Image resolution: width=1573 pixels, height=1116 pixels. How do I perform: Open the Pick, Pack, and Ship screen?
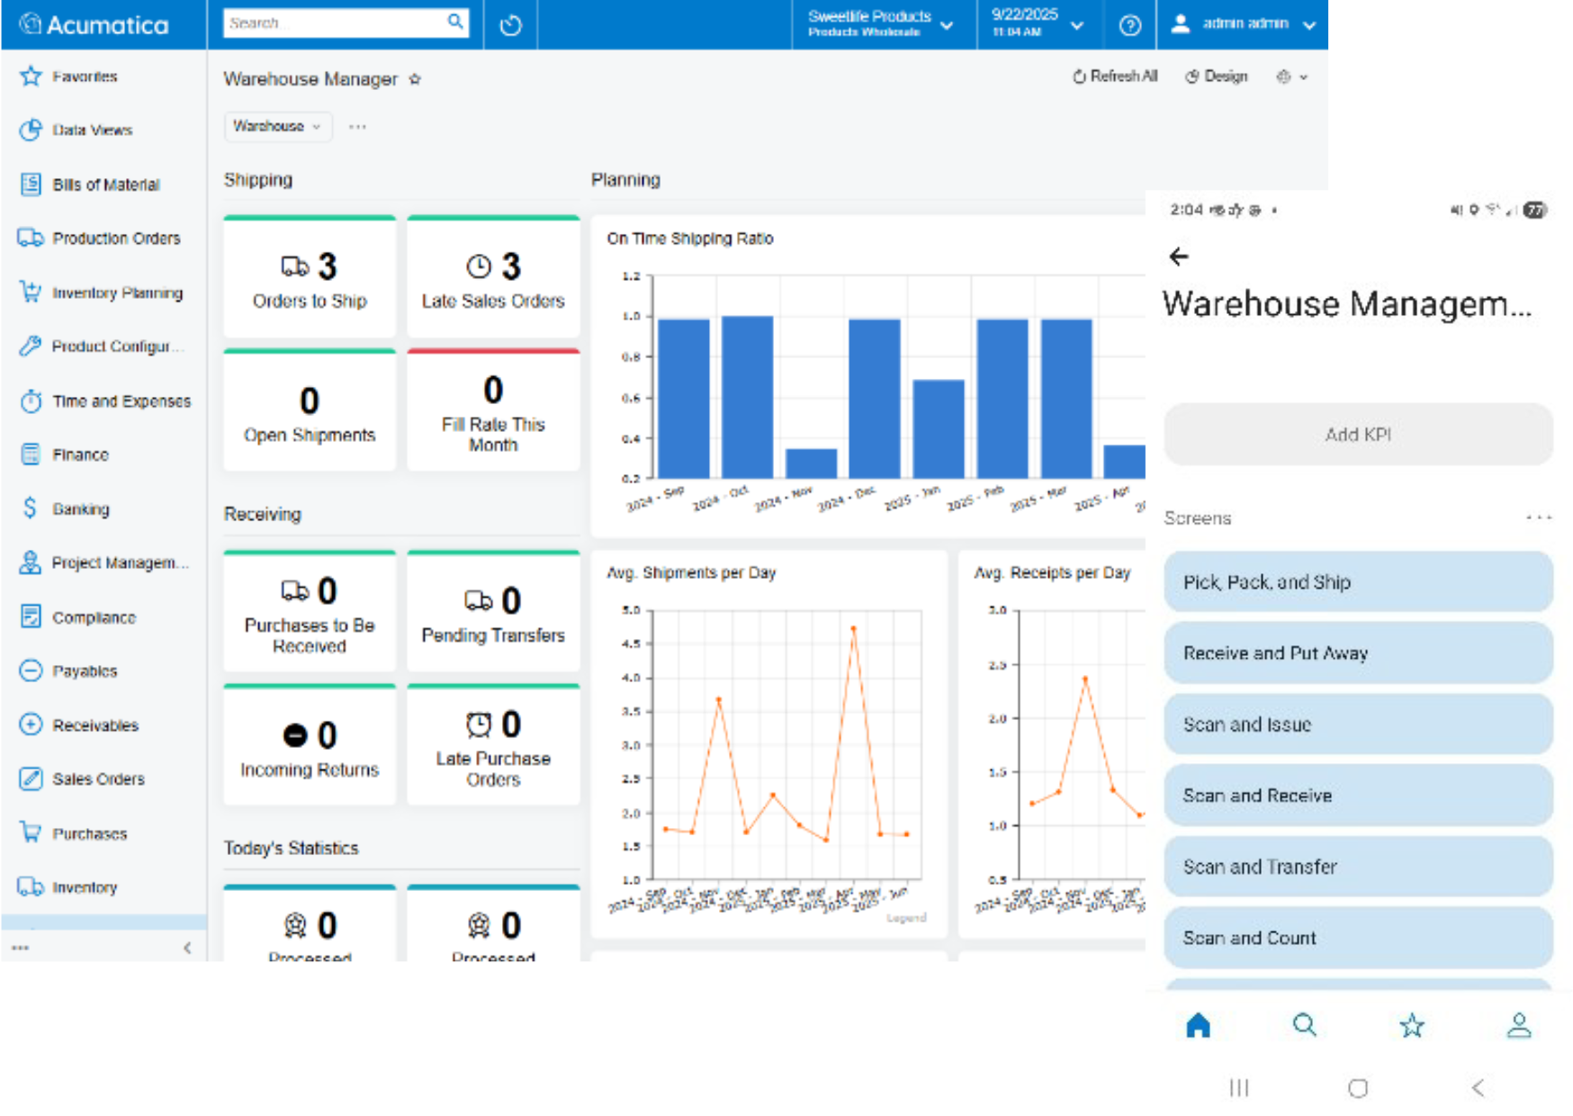click(x=1357, y=582)
